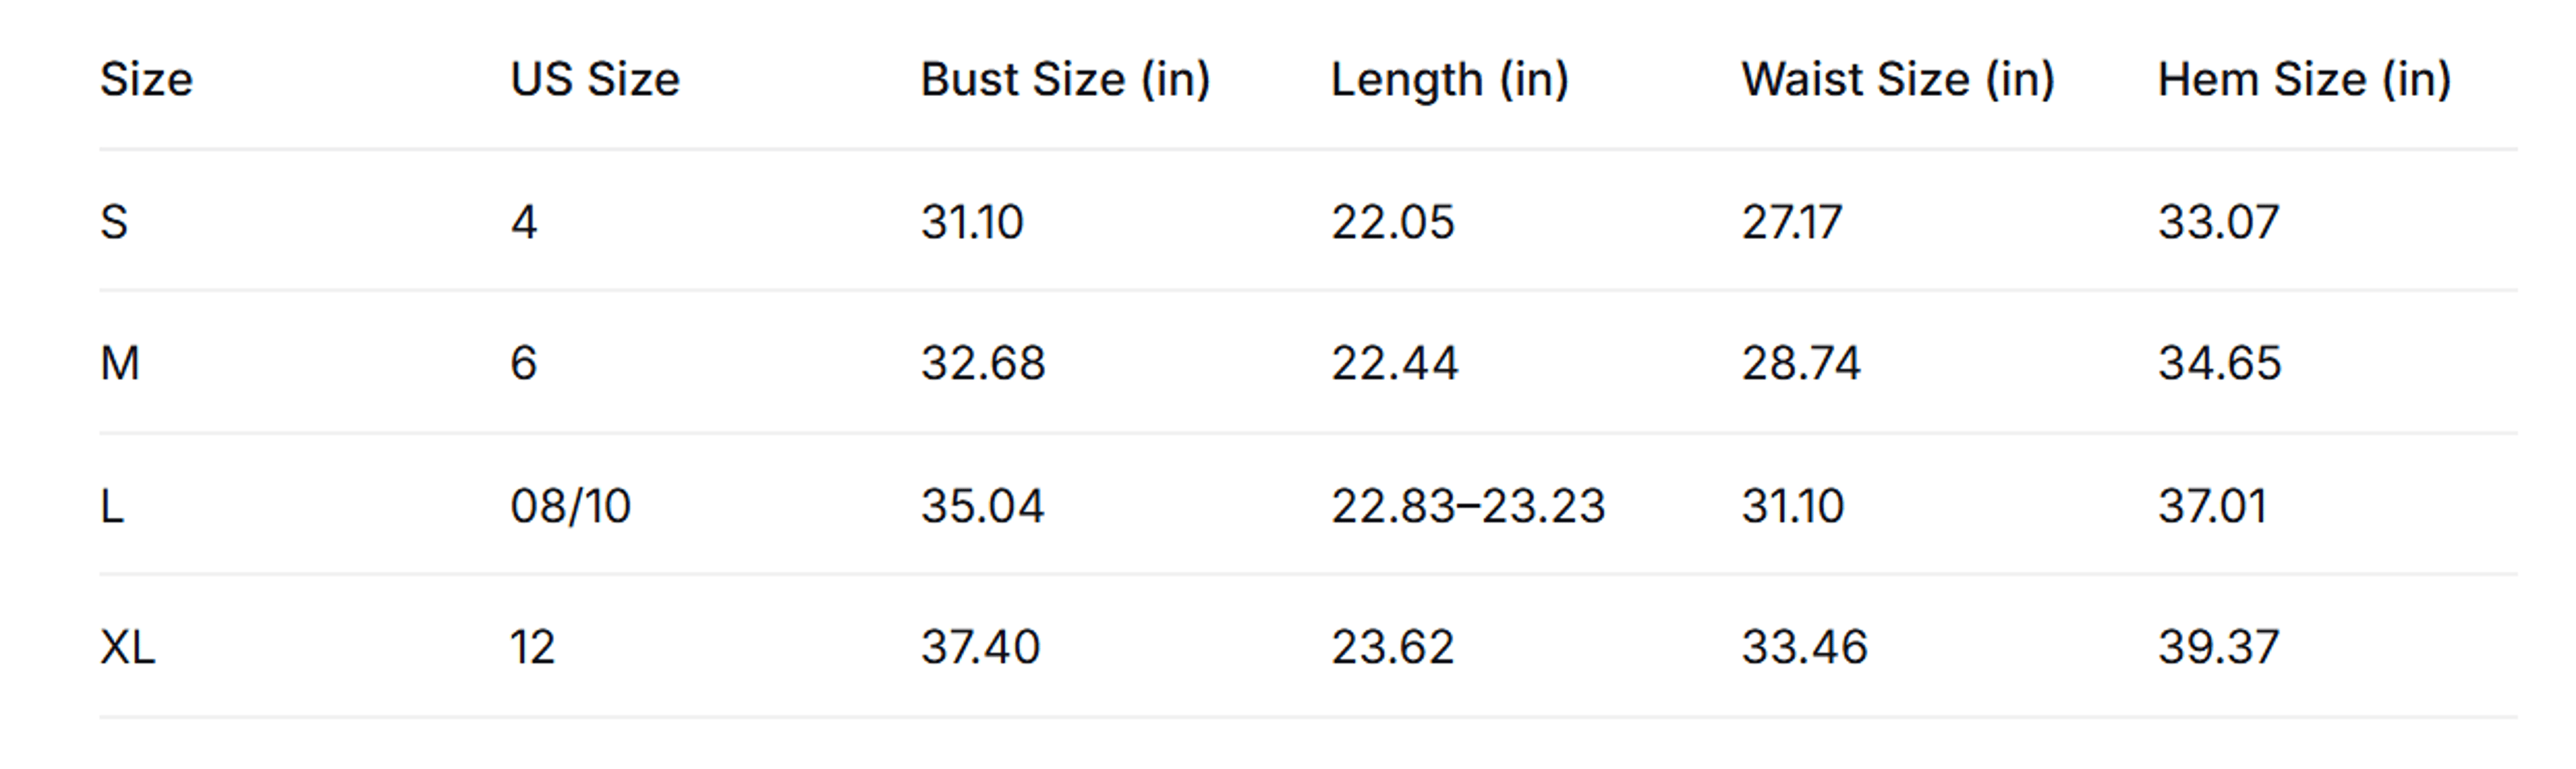This screenshot has height=769, width=2576.
Task: Click the US size 12 cell
Action: point(532,647)
